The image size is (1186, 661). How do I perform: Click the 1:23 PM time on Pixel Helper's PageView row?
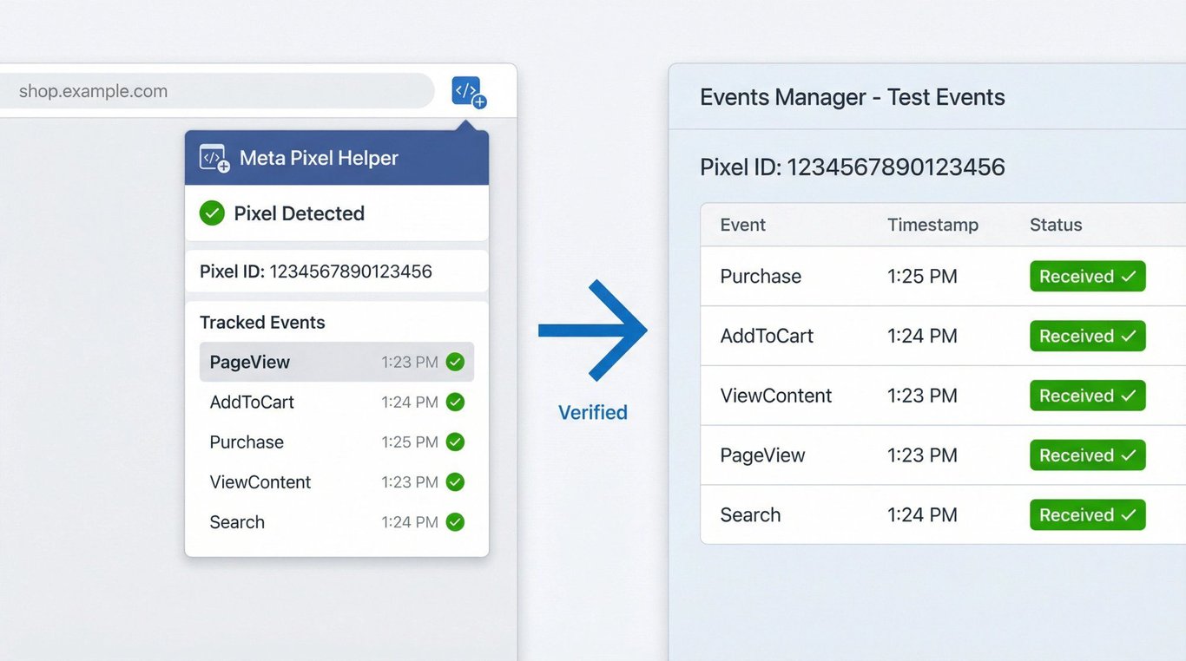click(x=410, y=363)
